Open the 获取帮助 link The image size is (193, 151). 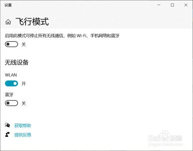click(23, 126)
